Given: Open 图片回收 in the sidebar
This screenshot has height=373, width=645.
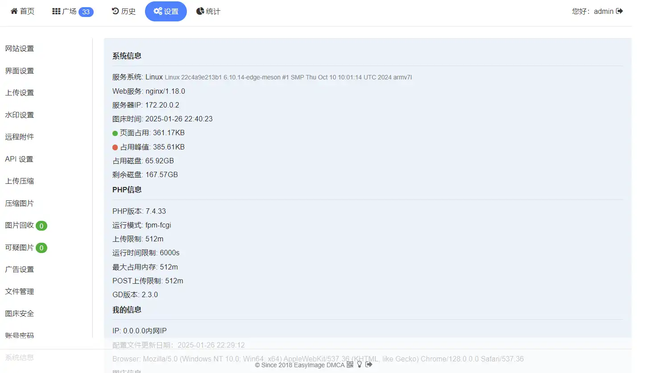Looking at the screenshot, I should (20, 225).
